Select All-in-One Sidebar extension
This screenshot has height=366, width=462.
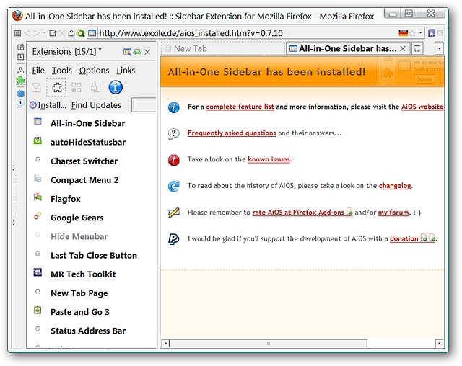[92, 123]
